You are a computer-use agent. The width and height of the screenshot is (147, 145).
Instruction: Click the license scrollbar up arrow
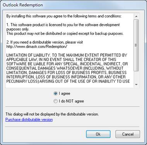(136, 16)
